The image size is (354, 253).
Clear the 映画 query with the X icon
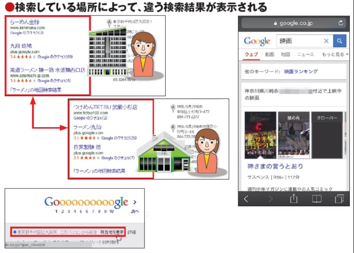[x=326, y=41]
